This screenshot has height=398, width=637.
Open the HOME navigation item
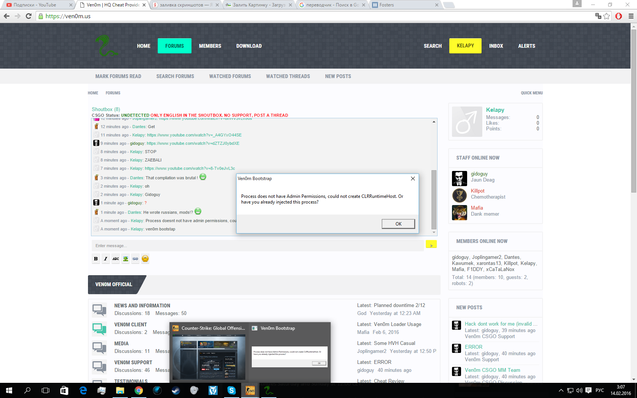click(144, 46)
